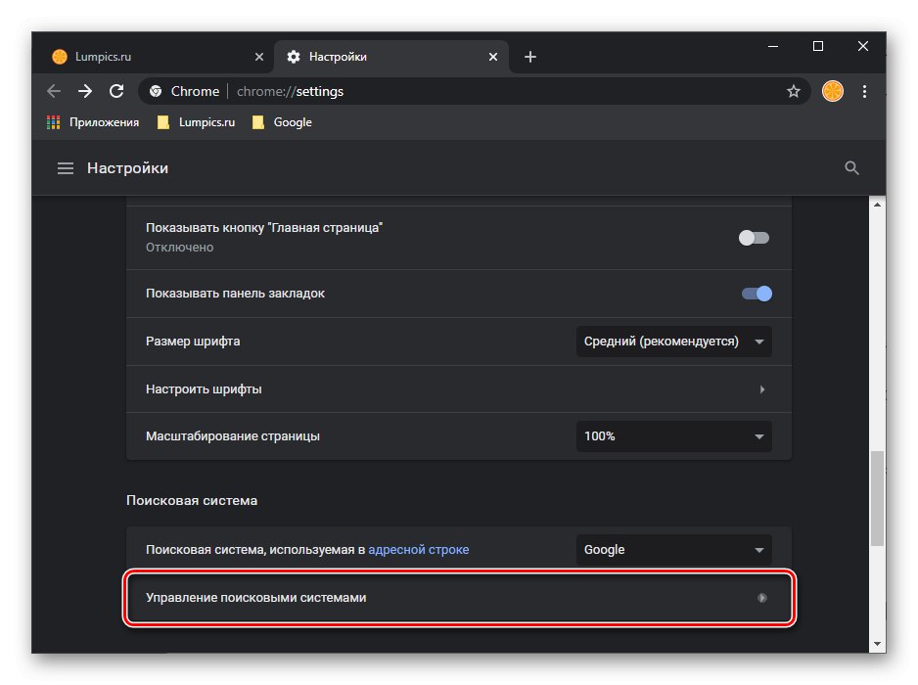Open Google from the bookmarks bar

coord(291,121)
